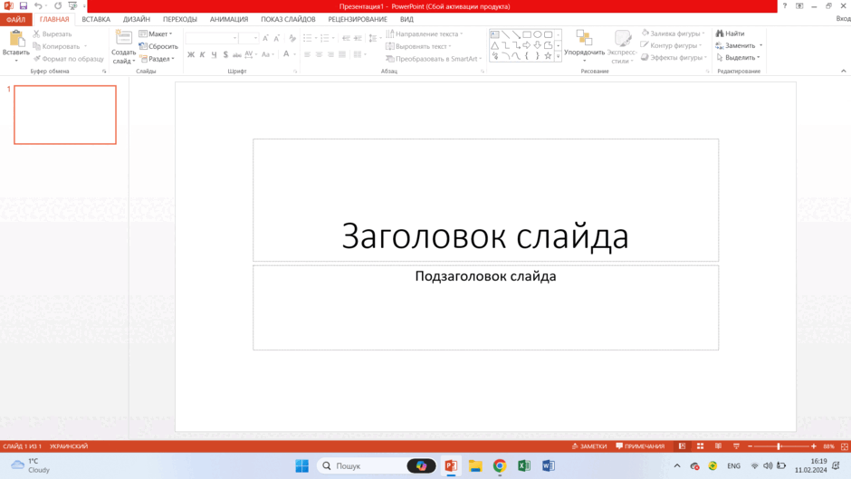The height and width of the screenshot is (479, 851).
Task: Click the zoom slider handle
Action: pos(779,446)
